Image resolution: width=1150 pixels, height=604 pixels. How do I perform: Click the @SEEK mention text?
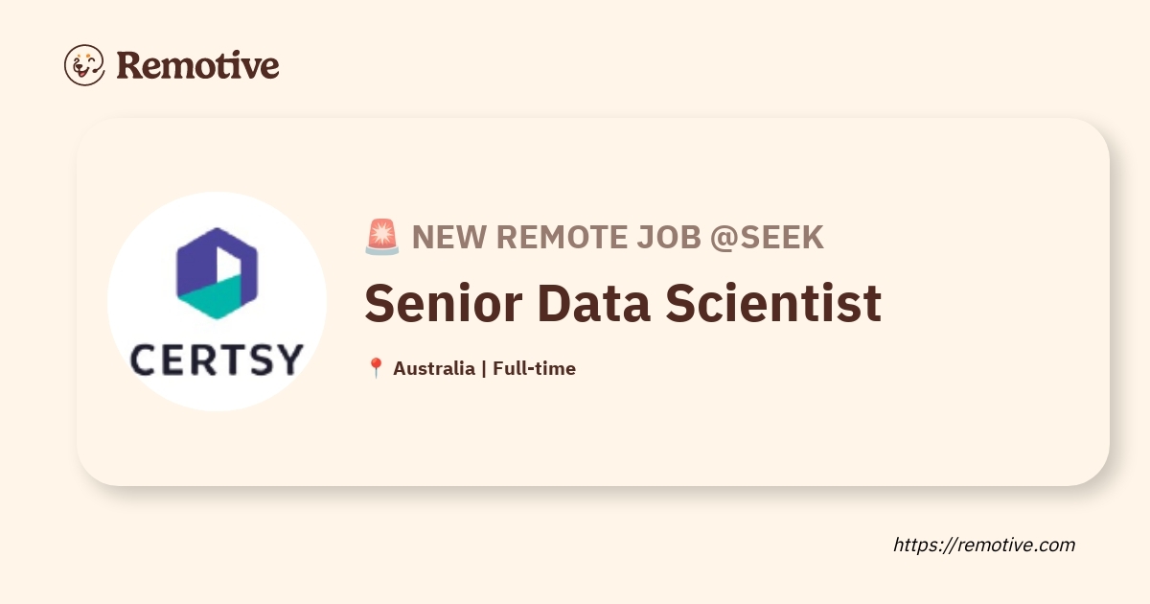(x=767, y=237)
